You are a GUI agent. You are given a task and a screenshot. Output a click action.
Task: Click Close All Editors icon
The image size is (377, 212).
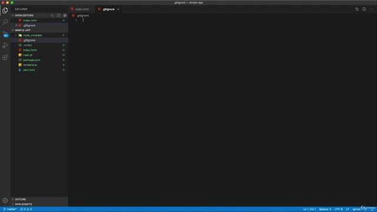(65, 15)
